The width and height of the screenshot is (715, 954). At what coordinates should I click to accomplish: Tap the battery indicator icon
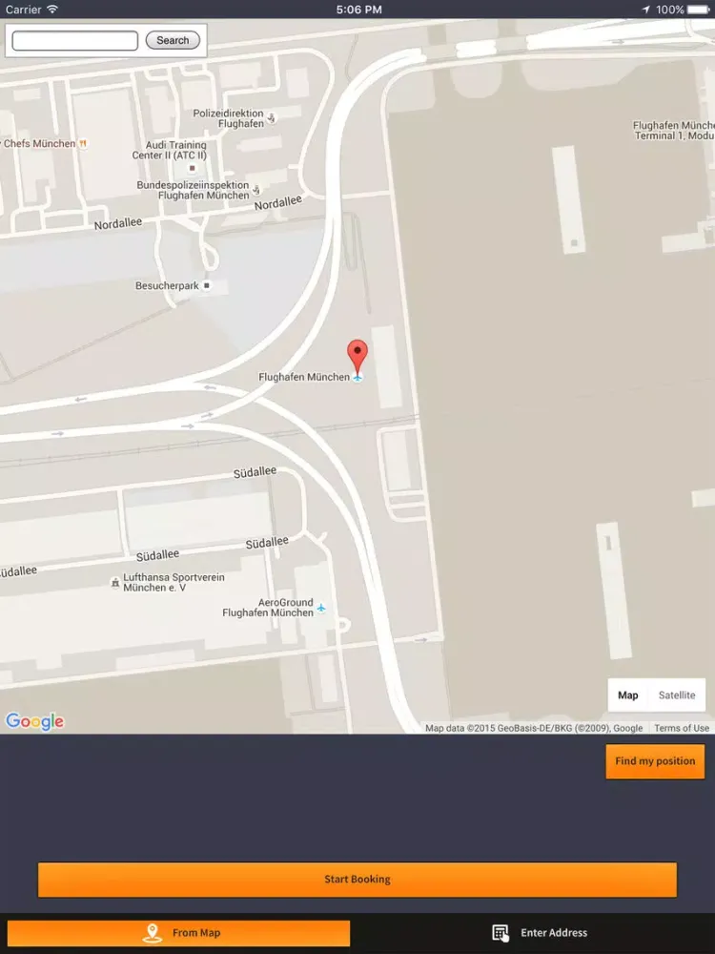click(x=698, y=10)
